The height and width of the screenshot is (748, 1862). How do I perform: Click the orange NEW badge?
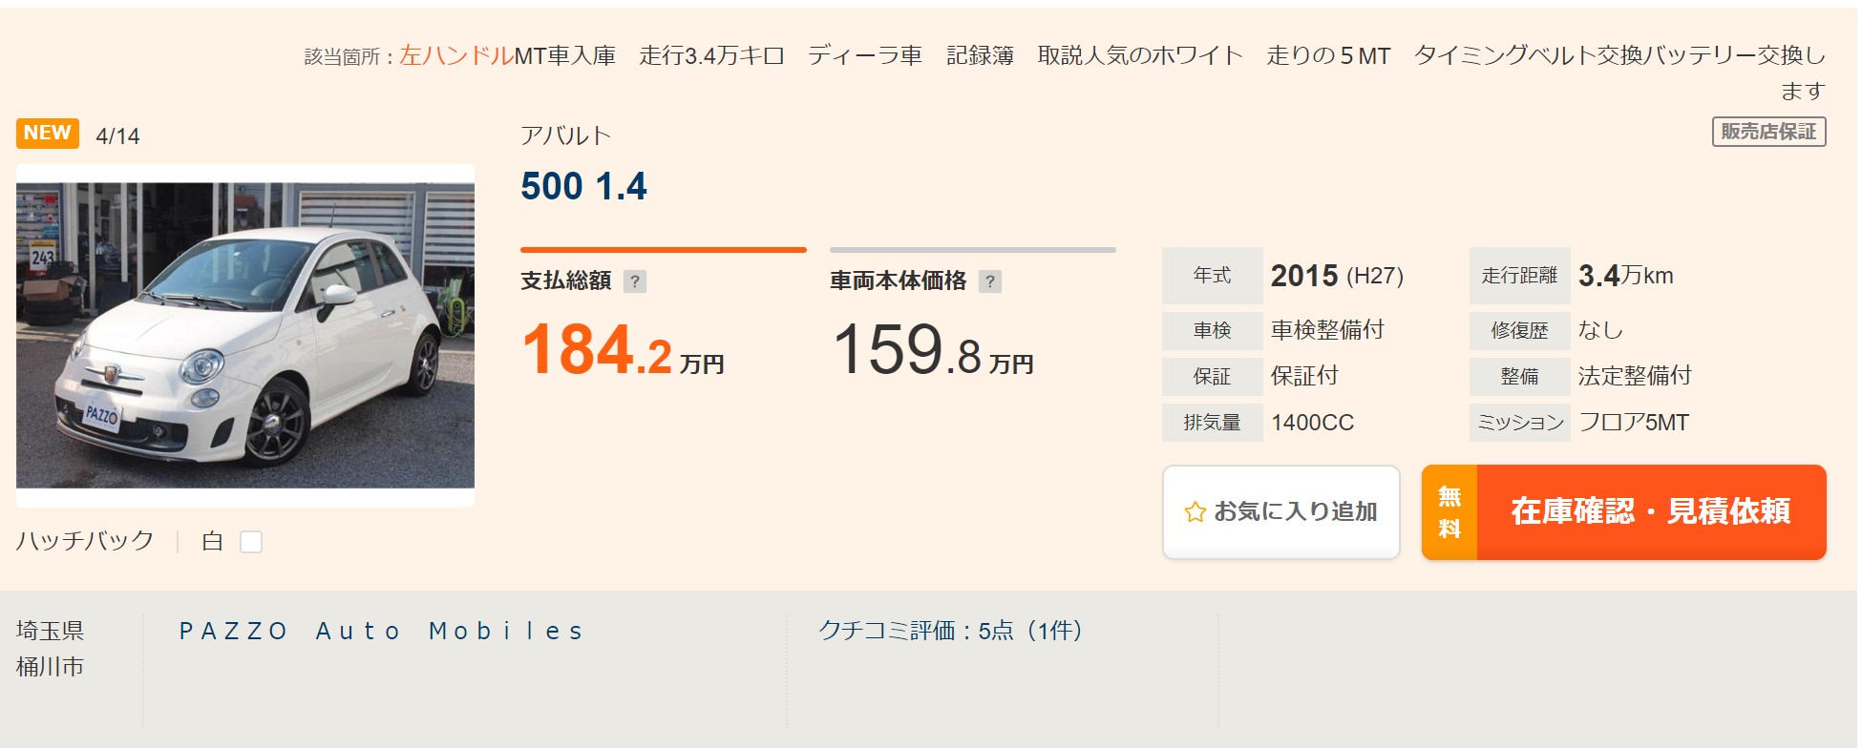(x=48, y=133)
